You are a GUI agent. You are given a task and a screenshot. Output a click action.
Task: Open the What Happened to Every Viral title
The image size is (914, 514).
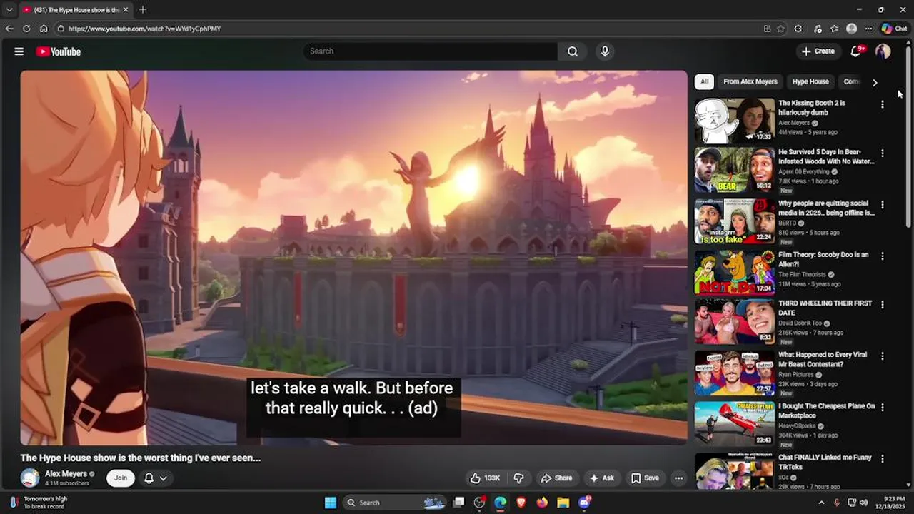click(823, 359)
